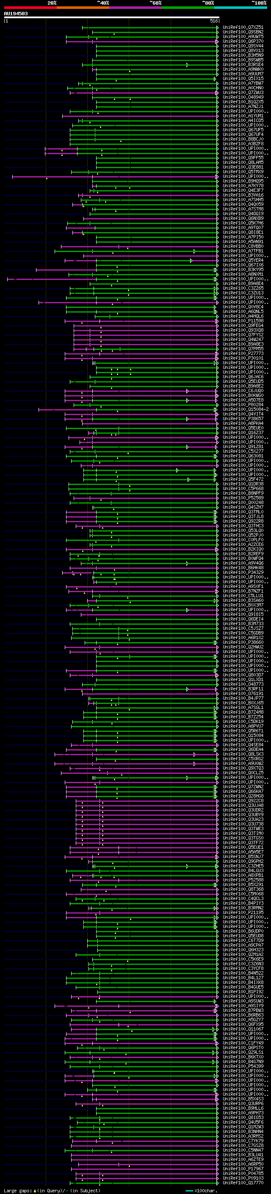Select label UniRef100_Q0V8C4
This screenshot has width=271, height=1194.
click(x=243, y=307)
